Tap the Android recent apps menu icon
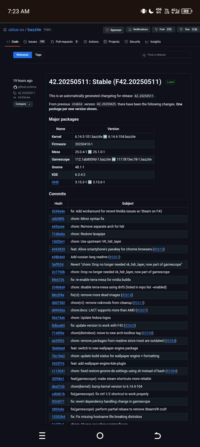Screen dimensions: 200x447 coord(42,436)
